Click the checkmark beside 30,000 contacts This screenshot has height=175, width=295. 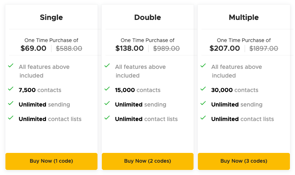(x=203, y=89)
